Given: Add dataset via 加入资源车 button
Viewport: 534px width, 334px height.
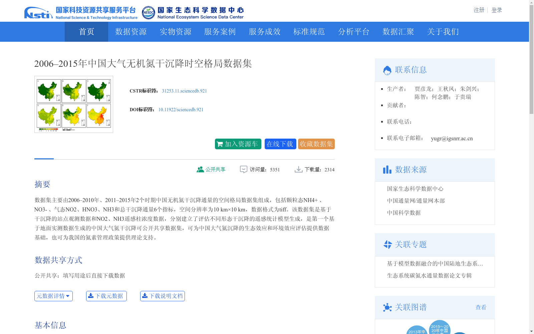Looking at the screenshot, I should [238, 144].
